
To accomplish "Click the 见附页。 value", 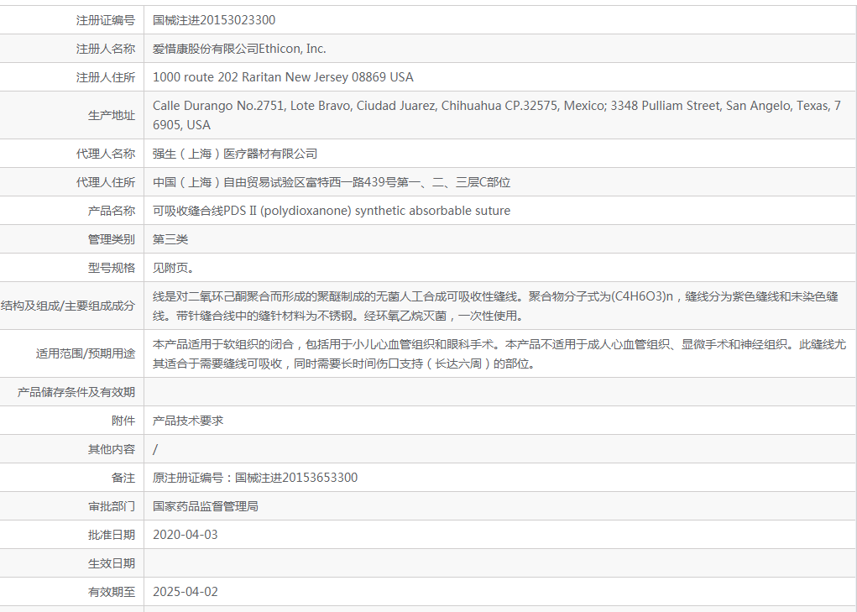I will pos(173,267).
